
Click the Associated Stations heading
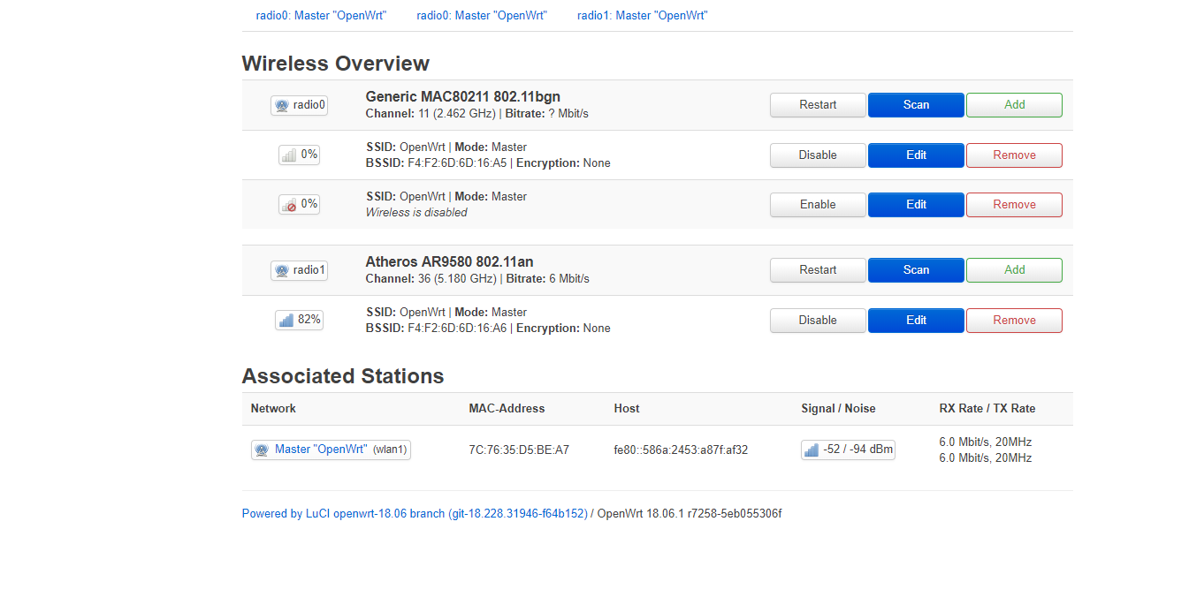coord(343,376)
